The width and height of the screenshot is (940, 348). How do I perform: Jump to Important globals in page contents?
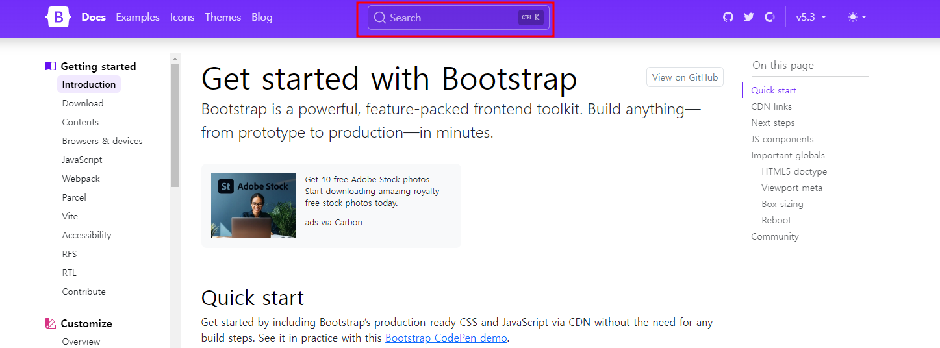pyautogui.click(x=788, y=155)
